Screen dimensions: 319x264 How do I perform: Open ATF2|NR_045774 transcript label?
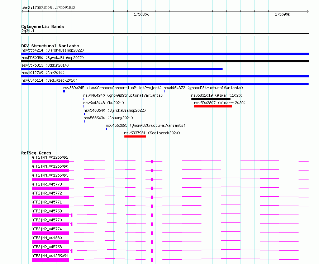[47, 229]
